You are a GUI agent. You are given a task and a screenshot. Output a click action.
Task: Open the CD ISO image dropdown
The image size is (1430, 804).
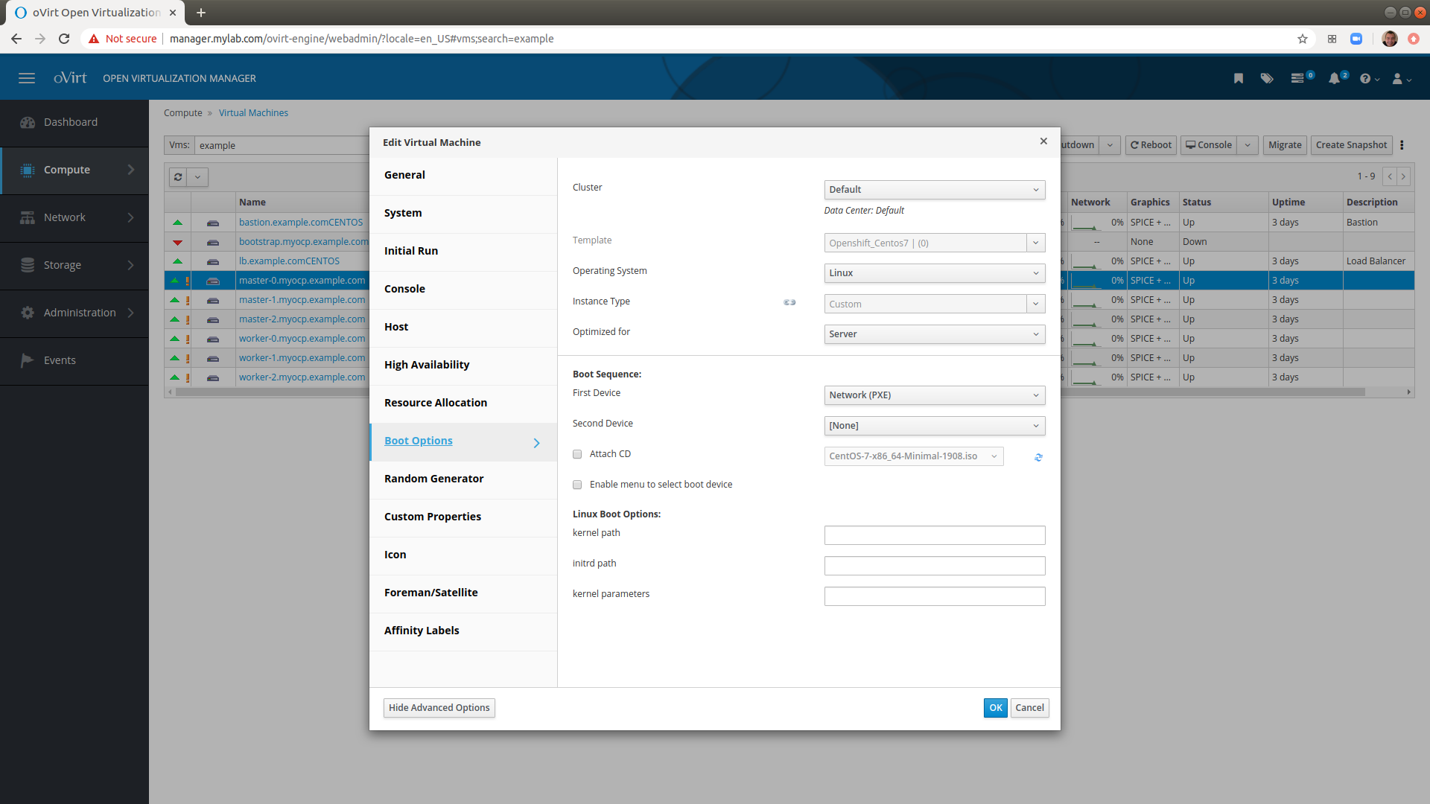tap(914, 456)
